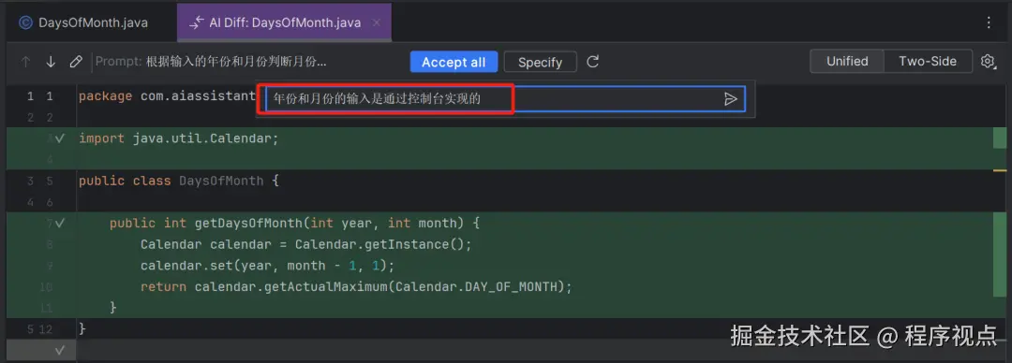The image size is (1012, 363).
Task: Click the 'return calendar.getActualMaximum' line
Action: pos(356,287)
